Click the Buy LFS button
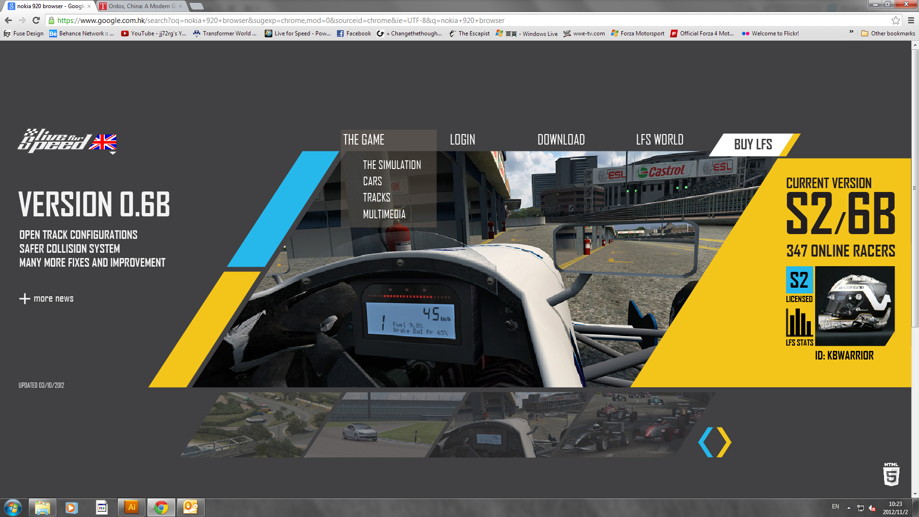919x517 pixels. tap(752, 144)
